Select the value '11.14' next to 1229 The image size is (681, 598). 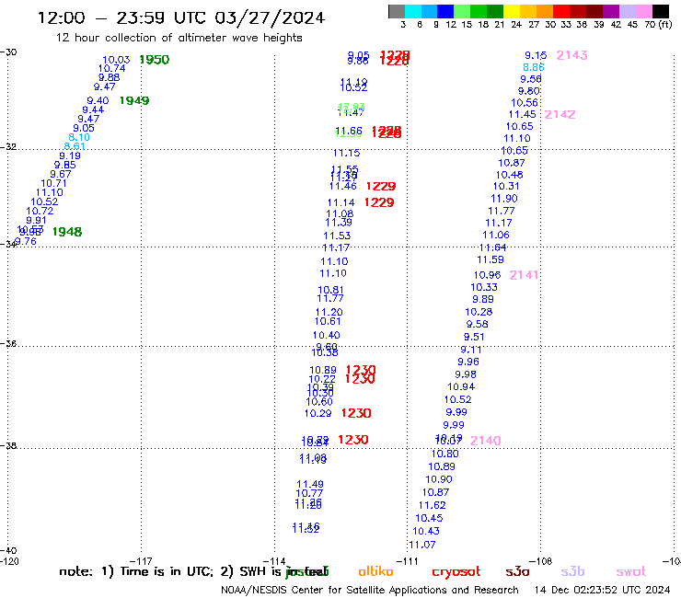pos(340,202)
